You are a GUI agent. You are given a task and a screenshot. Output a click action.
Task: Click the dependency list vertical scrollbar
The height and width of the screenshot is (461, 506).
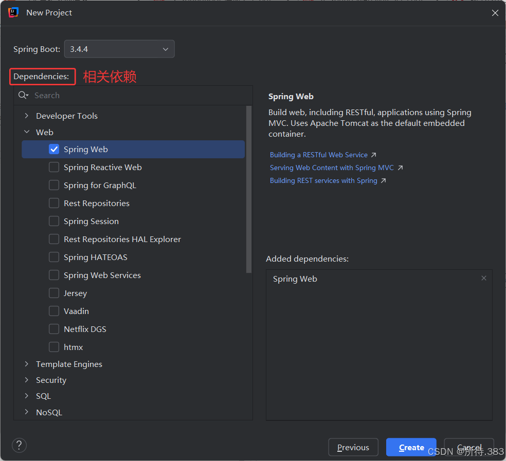[x=248, y=190]
